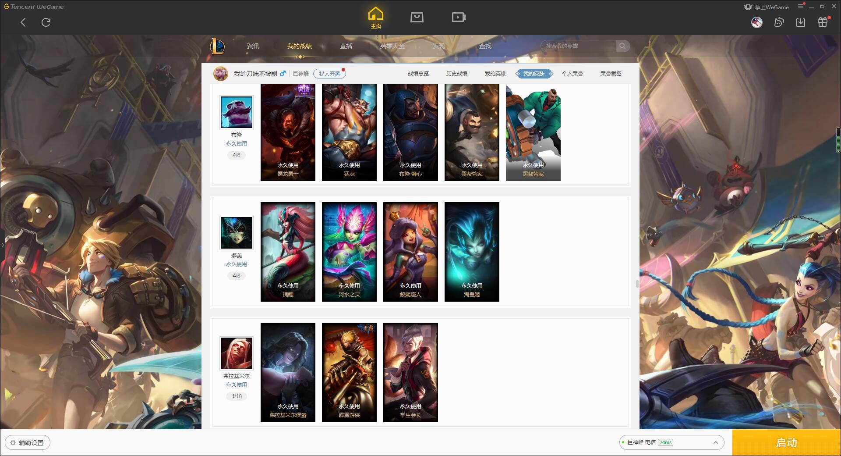Click the League of Legends logo
Image resolution: width=841 pixels, height=456 pixels.
point(217,46)
